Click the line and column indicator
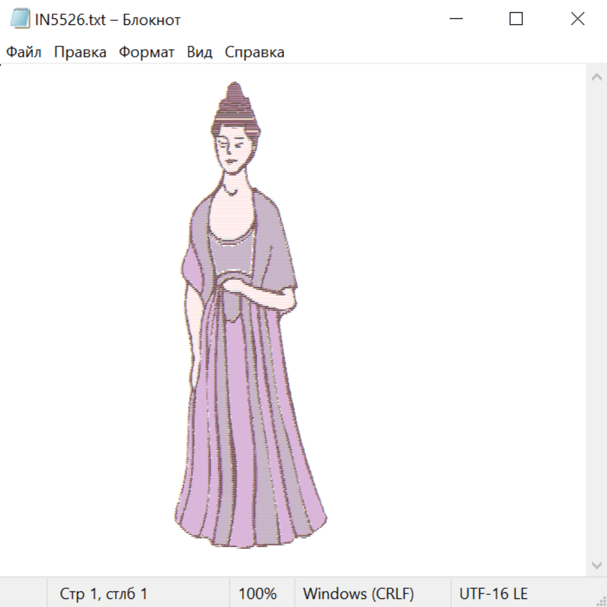Image resolution: width=607 pixels, height=607 pixels. pos(103,594)
